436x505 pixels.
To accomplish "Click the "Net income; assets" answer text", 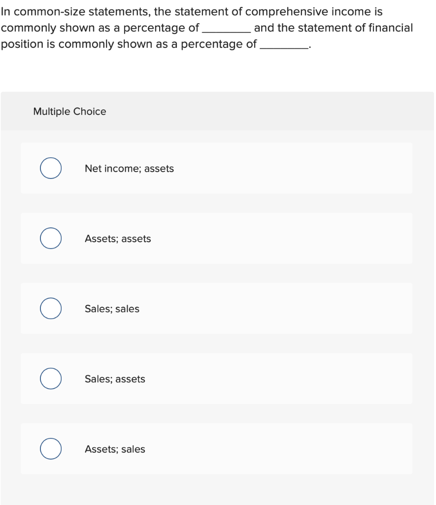I will tap(129, 169).
